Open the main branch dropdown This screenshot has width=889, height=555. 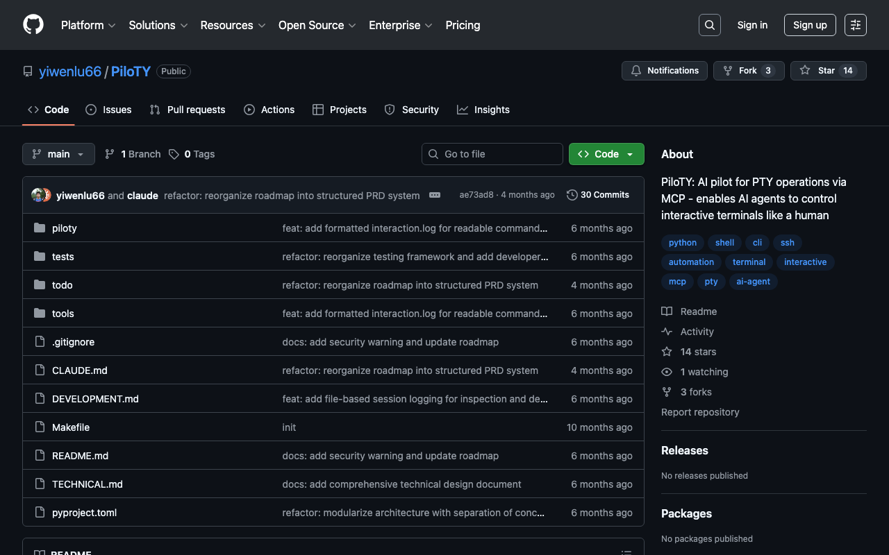coord(58,154)
